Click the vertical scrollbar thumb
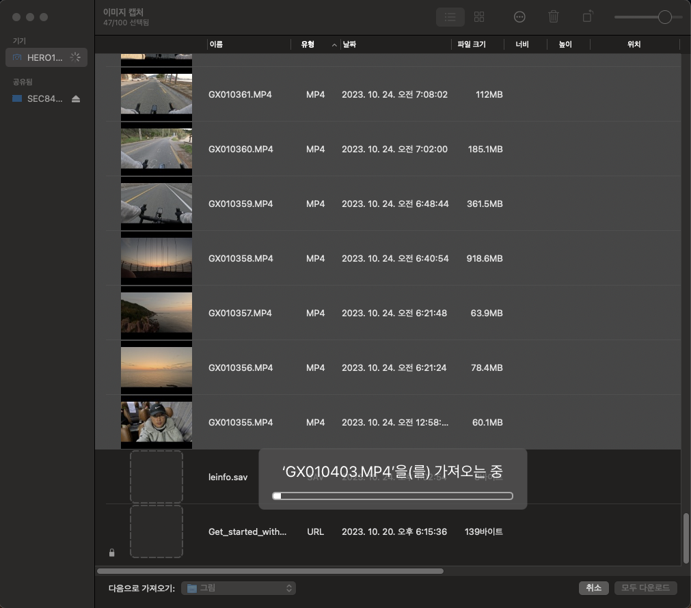This screenshot has height=608, width=691. click(x=686, y=538)
